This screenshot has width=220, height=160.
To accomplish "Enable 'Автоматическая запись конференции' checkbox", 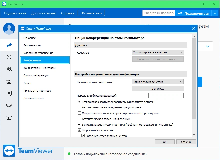I will coord(79,119).
